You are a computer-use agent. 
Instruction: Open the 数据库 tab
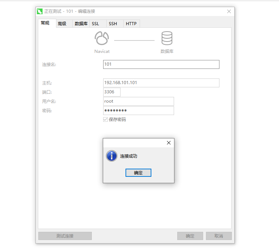[x=81, y=24]
